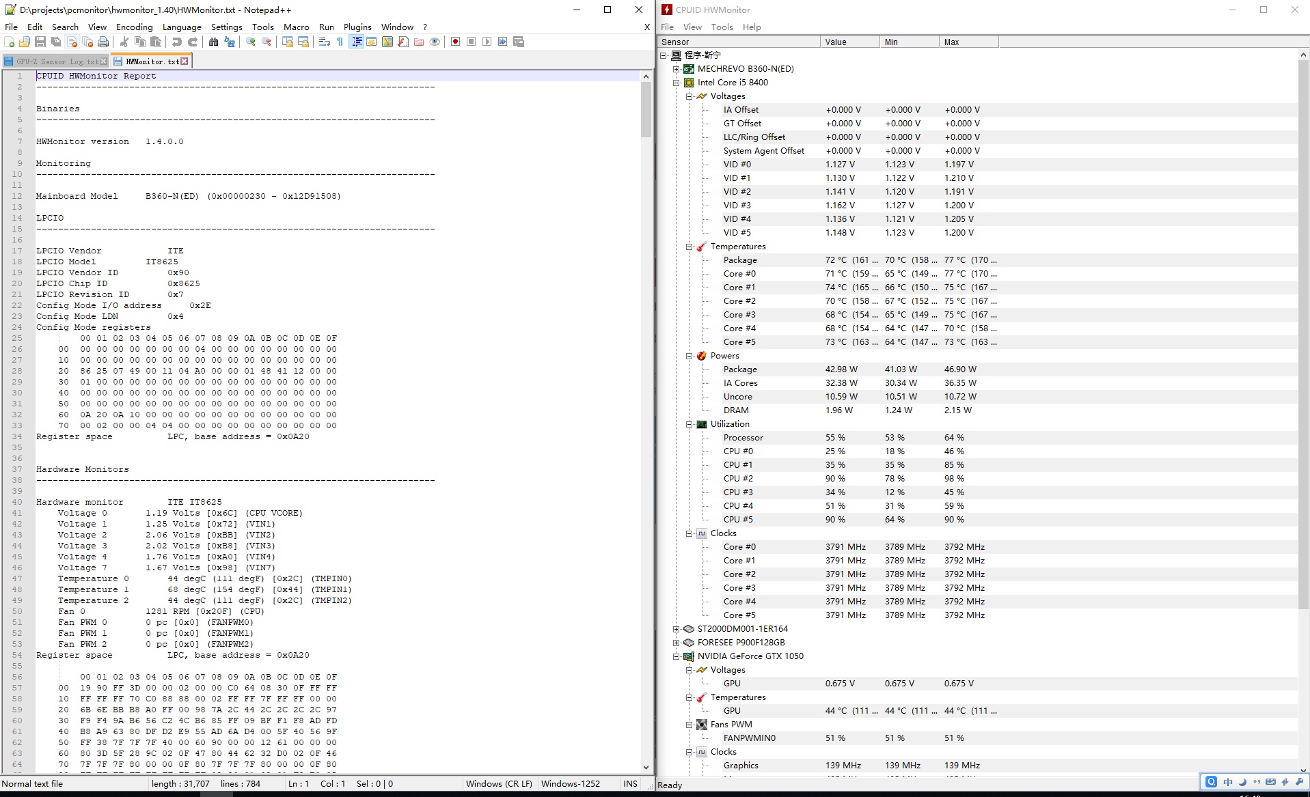Undo the last action in Notepad++

pos(177,42)
